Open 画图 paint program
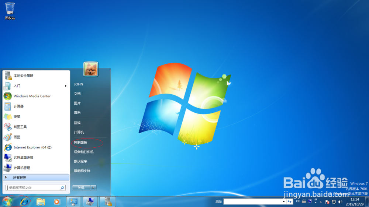 (x=36, y=137)
